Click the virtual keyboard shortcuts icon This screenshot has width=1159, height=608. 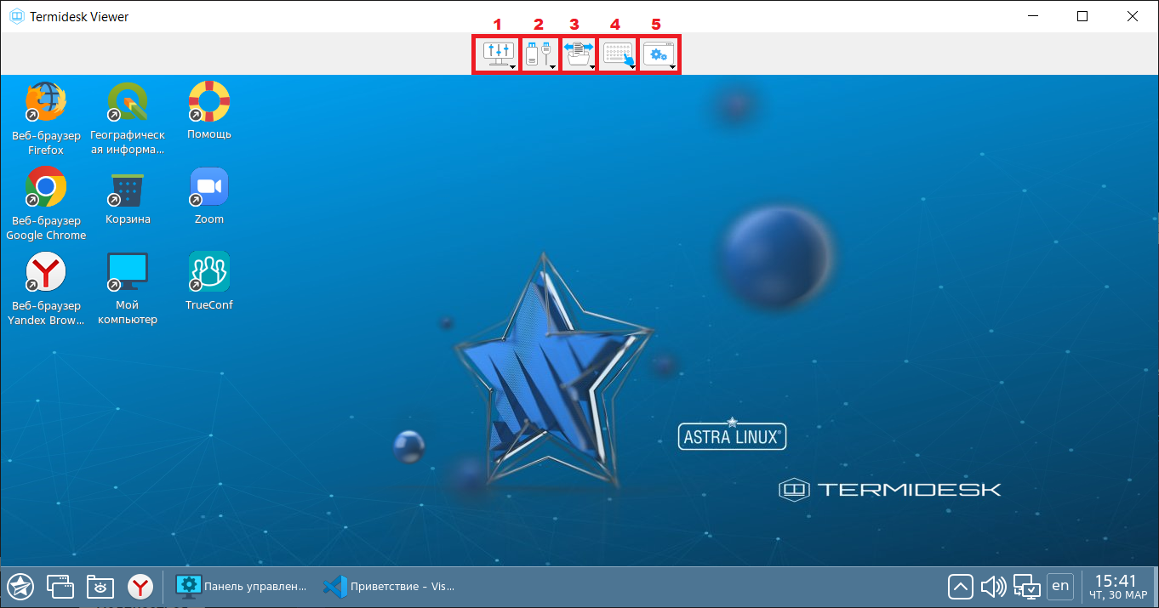point(619,55)
